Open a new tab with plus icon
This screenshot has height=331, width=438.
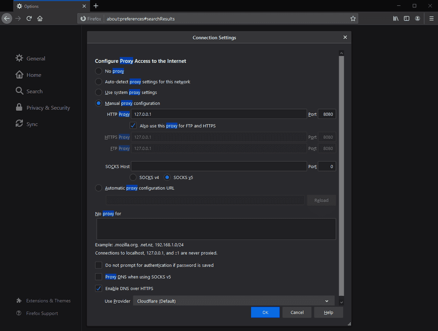tap(96, 6)
